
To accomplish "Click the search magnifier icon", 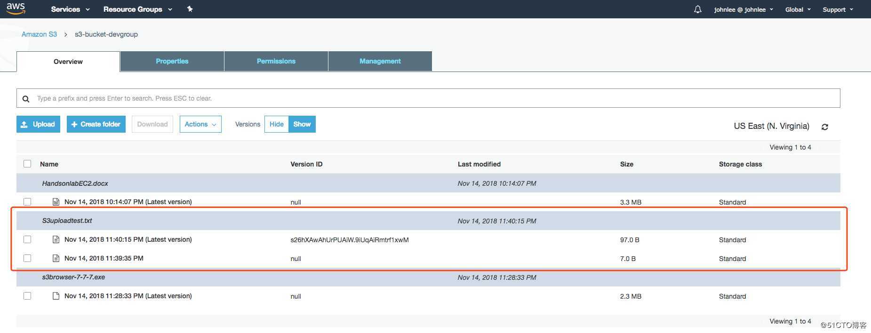I will pos(26,99).
